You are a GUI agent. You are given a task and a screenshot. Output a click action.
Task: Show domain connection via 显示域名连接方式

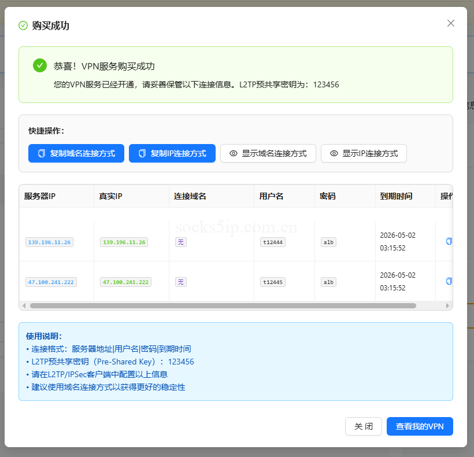(x=268, y=153)
